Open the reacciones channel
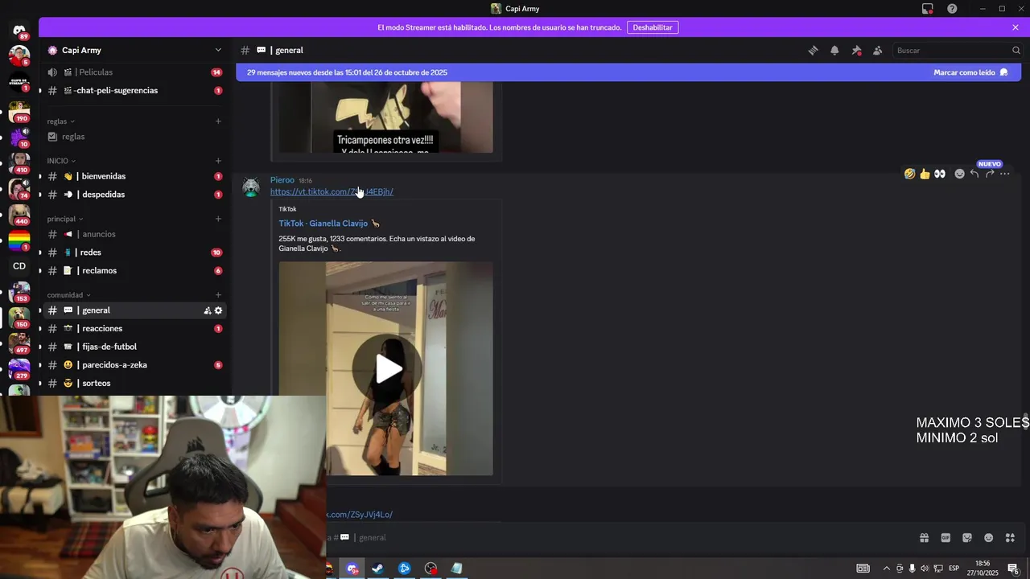1030x579 pixels. coord(134,329)
